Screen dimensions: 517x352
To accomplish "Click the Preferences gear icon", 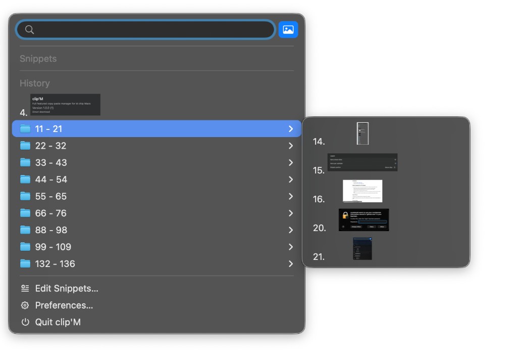I will click(25, 305).
